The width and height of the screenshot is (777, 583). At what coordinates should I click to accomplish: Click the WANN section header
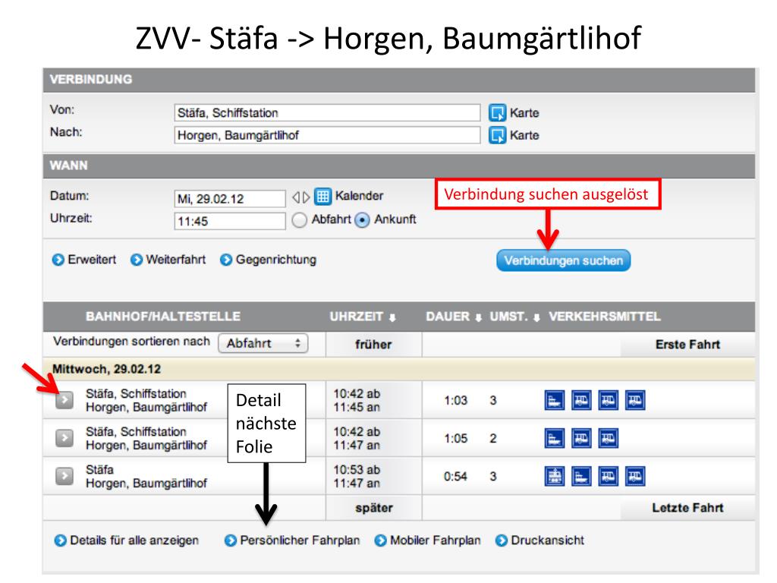pos(398,165)
